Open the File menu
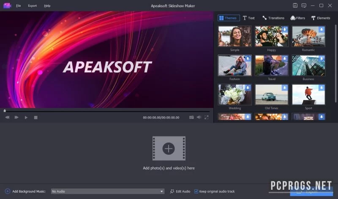338x199 pixels. click(18, 6)
